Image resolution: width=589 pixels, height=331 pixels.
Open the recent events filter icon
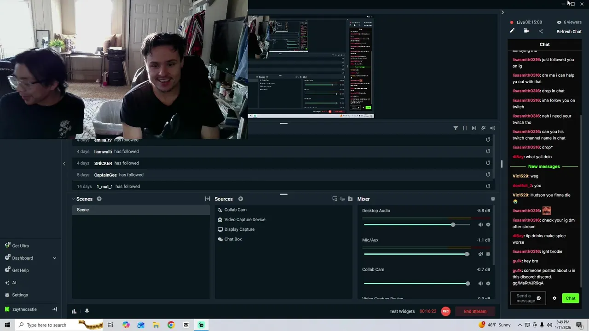456,128
